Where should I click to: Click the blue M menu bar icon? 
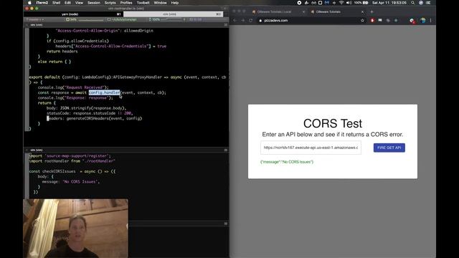point(327,3)
